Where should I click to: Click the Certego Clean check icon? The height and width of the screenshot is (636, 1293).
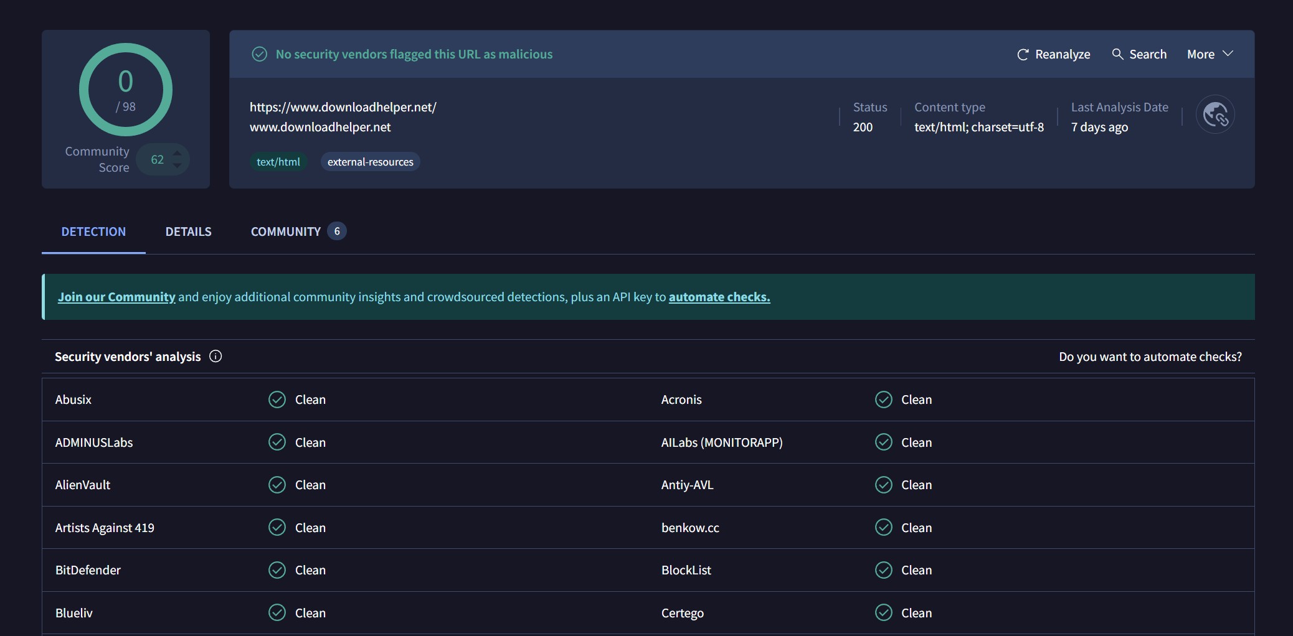pyautogui.click(x=884, y=612)
